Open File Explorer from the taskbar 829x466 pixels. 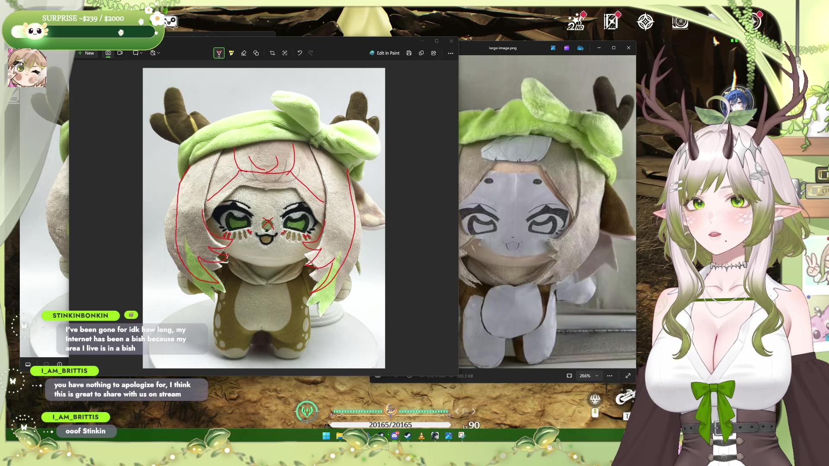click(x=340, y=436)
